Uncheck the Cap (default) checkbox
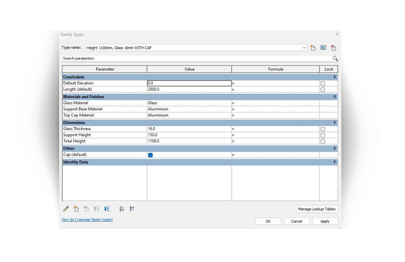This screenshot has width=405, height=262. click(151, 155)
